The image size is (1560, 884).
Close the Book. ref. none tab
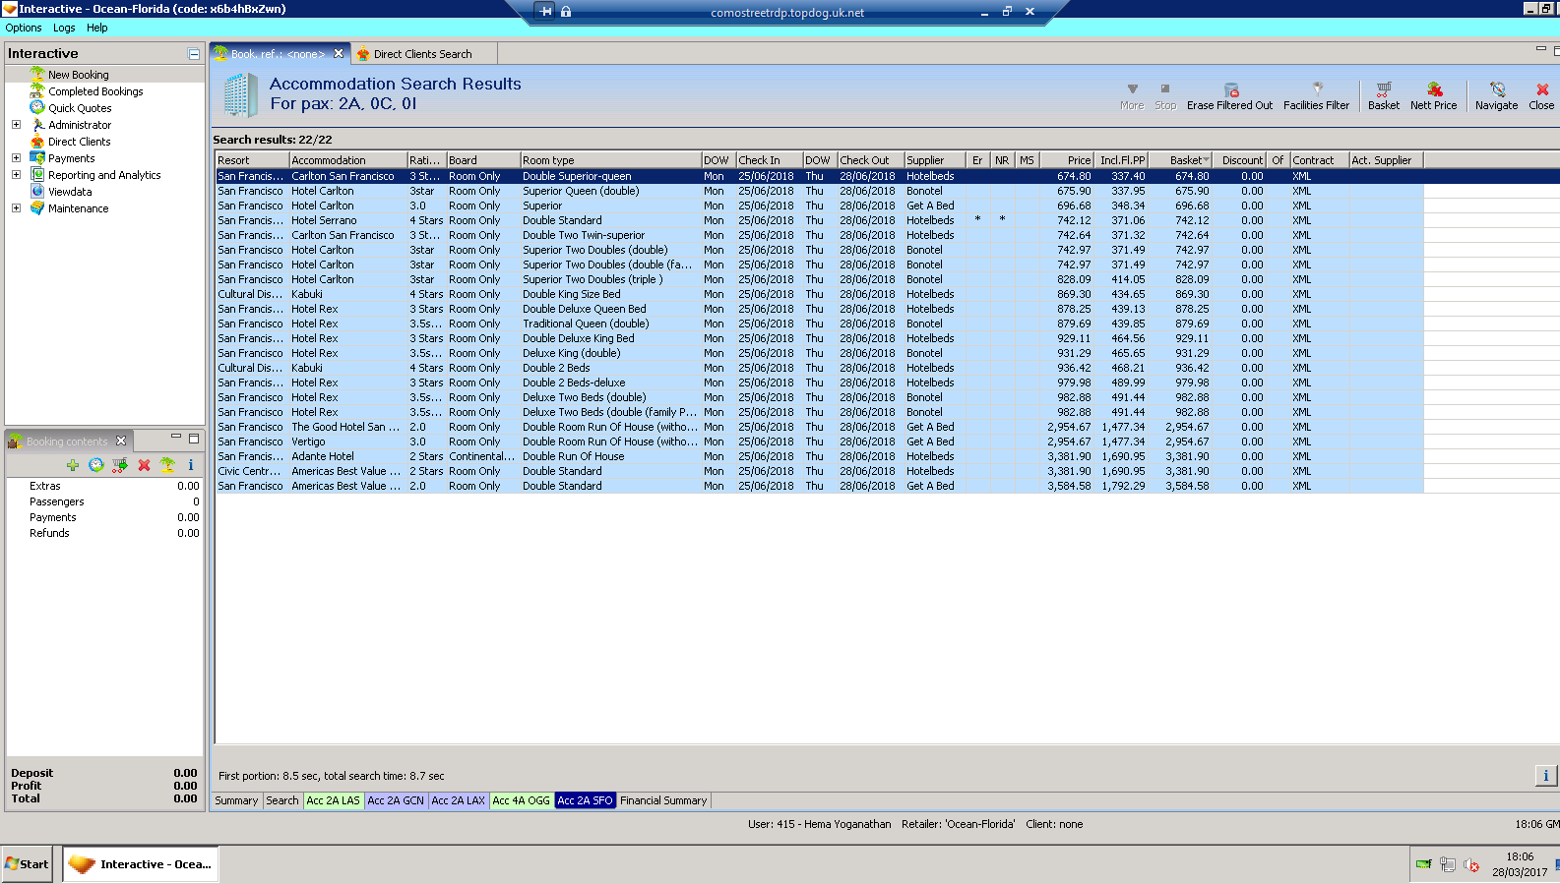tap(339, 53)
